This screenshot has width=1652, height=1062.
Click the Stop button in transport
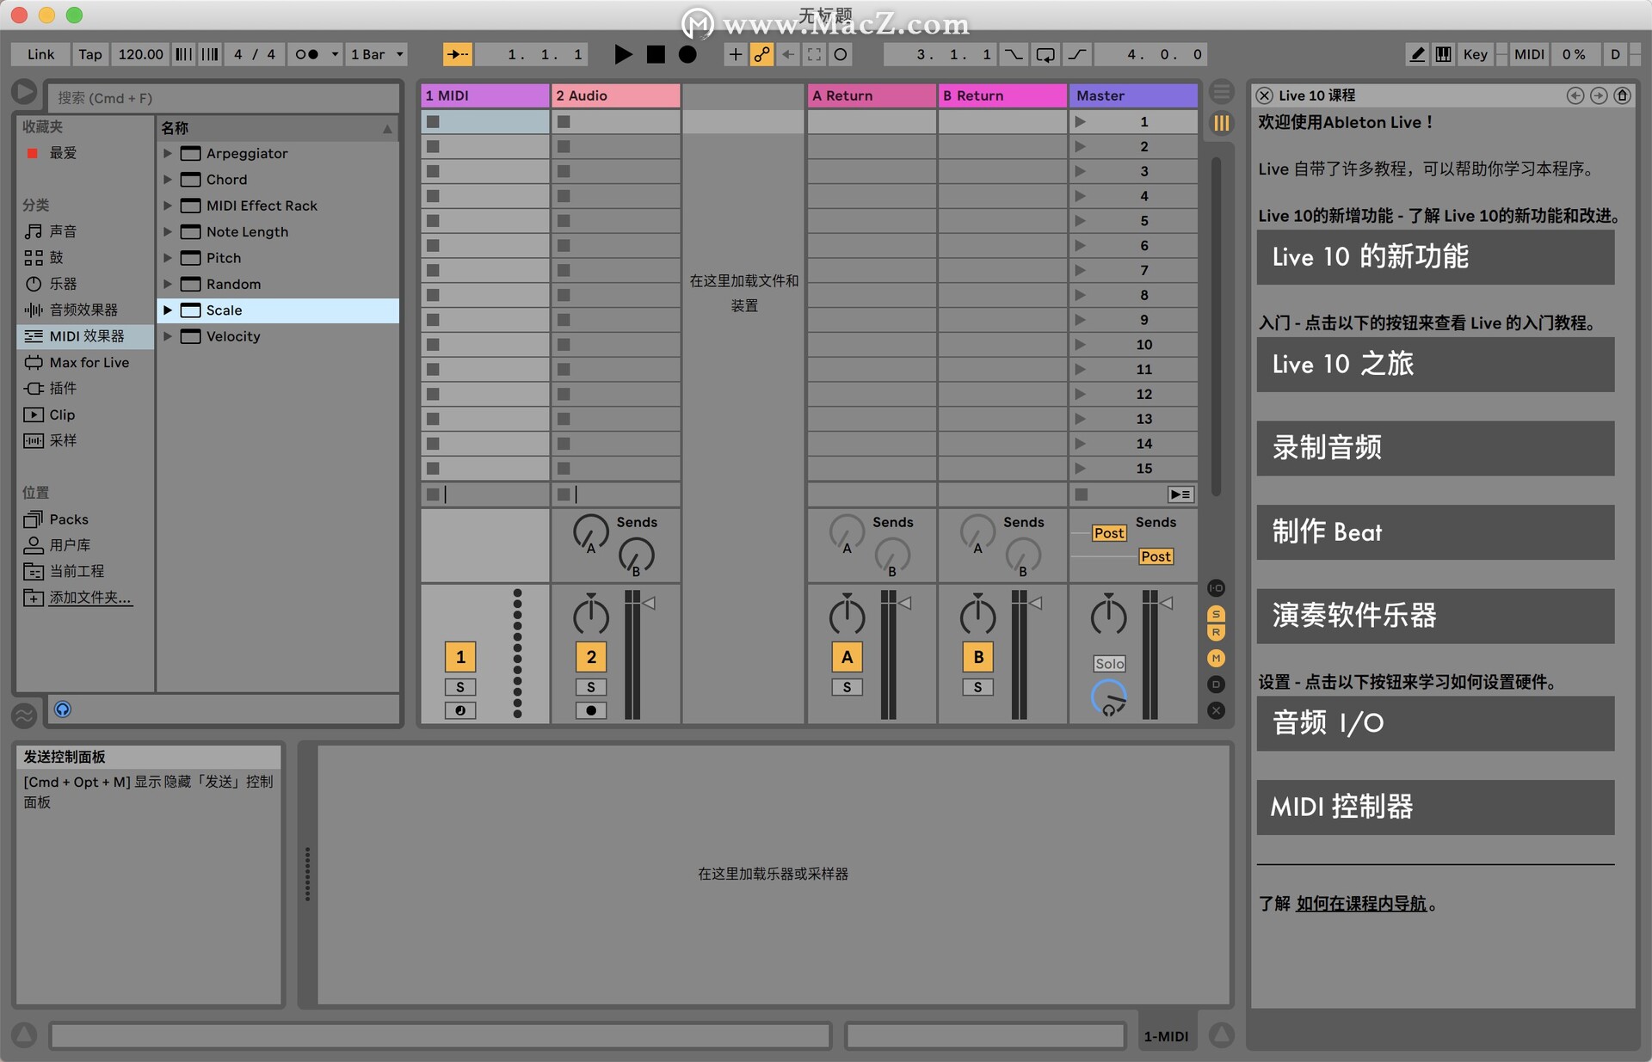tap(656, 54)
